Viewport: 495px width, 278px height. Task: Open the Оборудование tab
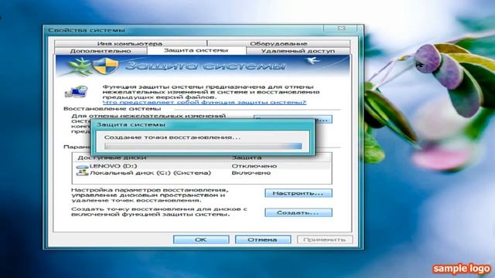(278, 43)
